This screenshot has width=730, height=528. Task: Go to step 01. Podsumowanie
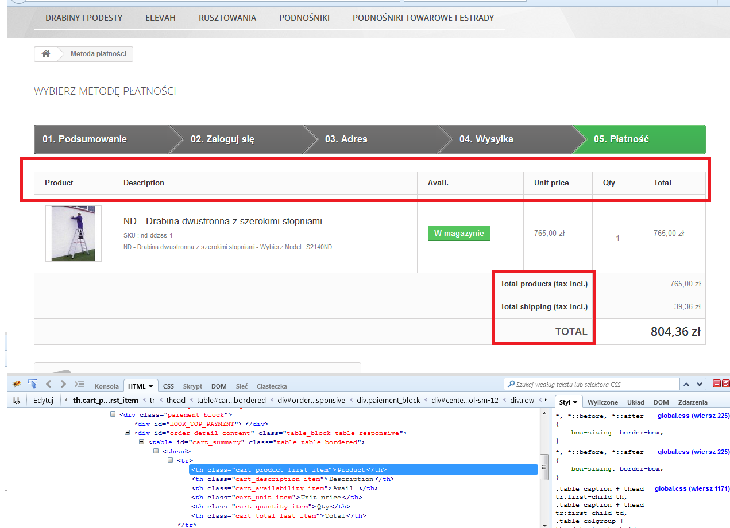tap(84, 139)
